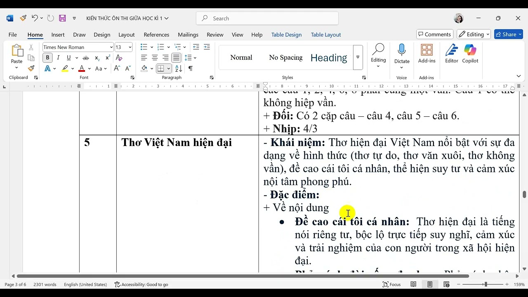Open the File menu
This screenshot has width=528, height=297.
13,35
